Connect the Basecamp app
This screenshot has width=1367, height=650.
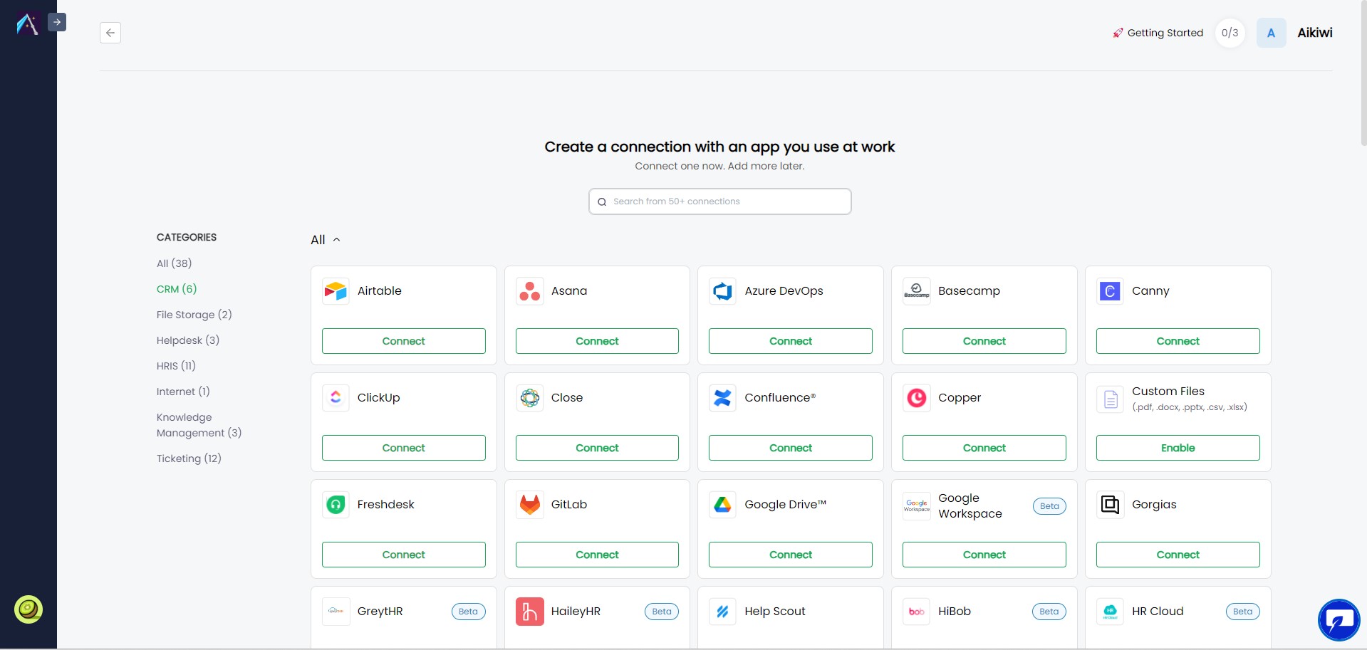(x=984, y=341)
